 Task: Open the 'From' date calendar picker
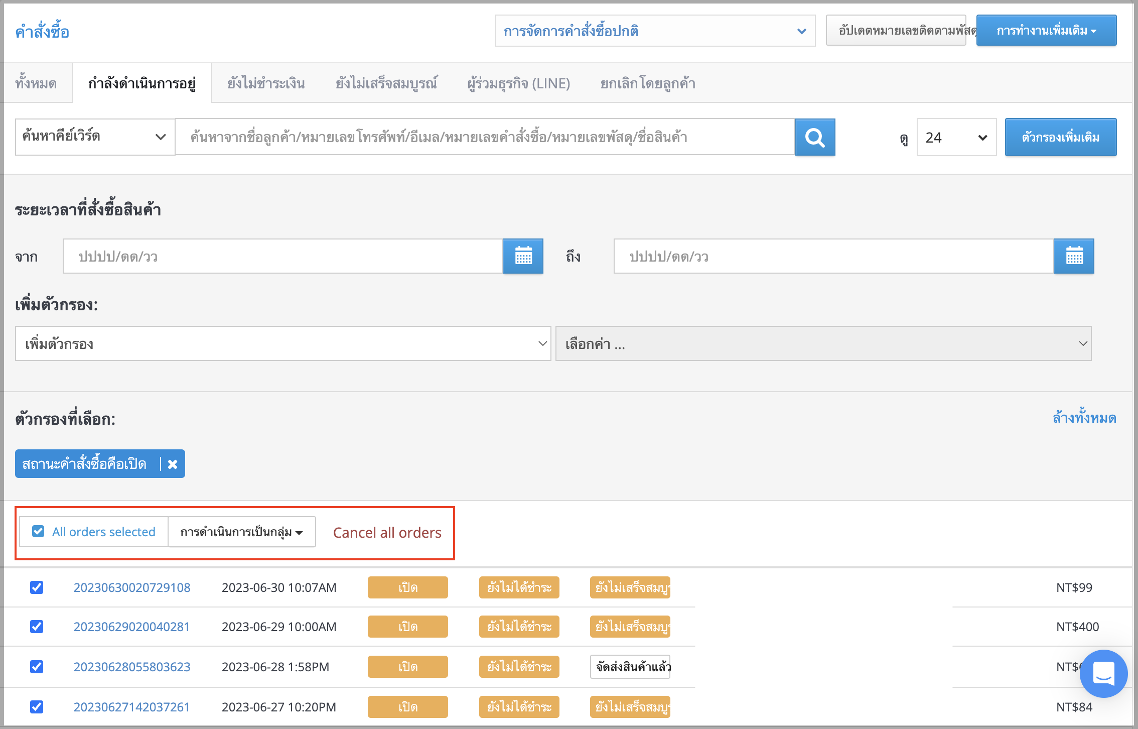pos(523,256)
